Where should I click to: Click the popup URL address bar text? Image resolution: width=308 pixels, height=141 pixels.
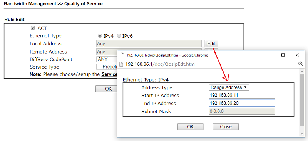160,64
